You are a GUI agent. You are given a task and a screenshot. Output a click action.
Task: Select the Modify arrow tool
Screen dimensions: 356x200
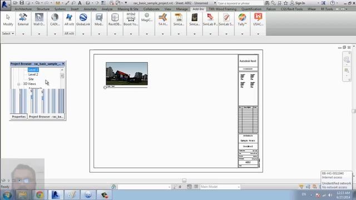pos(8,20)
